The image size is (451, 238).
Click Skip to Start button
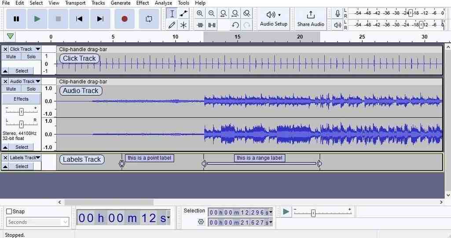[x=79, y=19]
